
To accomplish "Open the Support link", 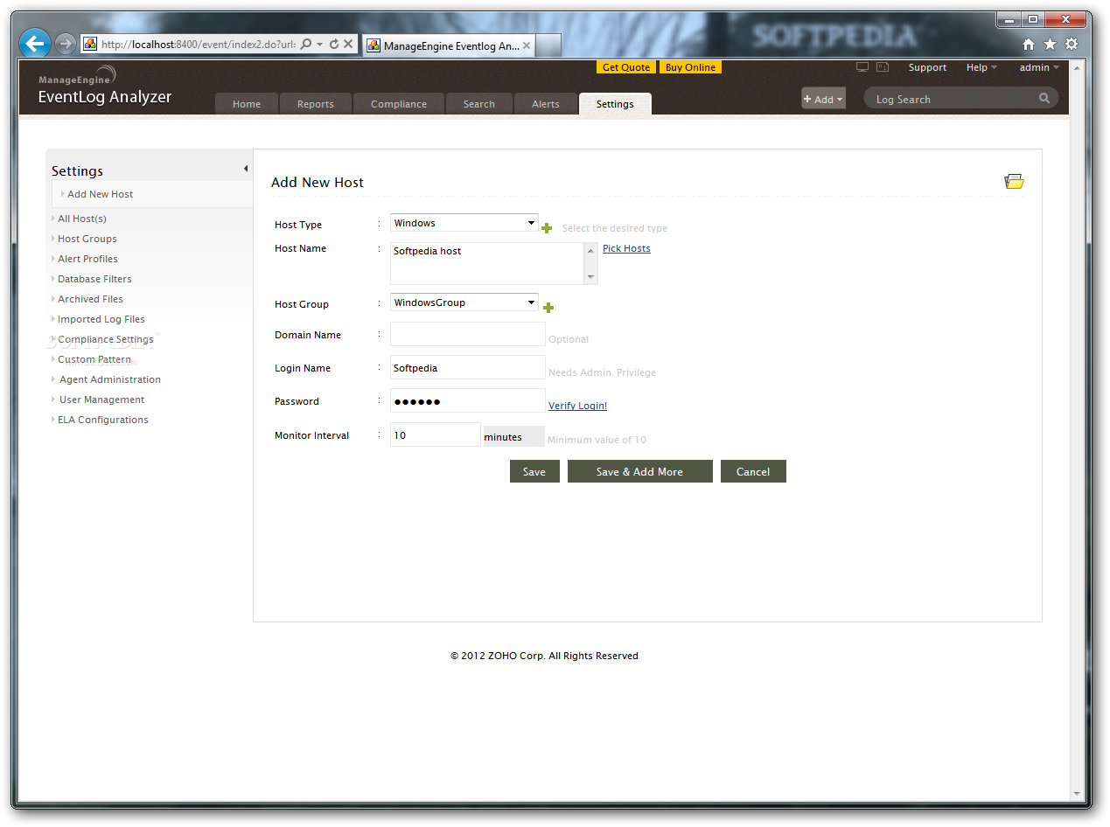I will pyautogui.click(x=927, y=67).
